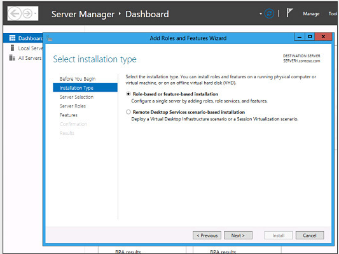339x254 pixels.
Task: Open the Tools menu
Action: 333,14
